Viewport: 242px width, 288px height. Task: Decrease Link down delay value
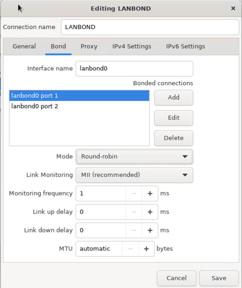pyautogui.click(x=134, y=230)
